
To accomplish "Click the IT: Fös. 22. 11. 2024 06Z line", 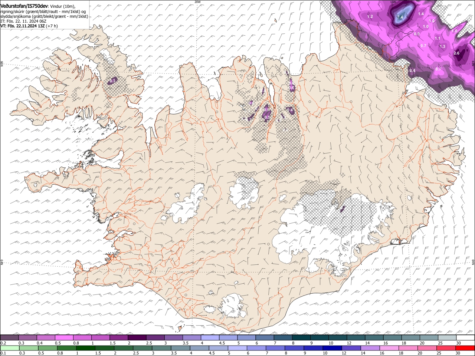I will pyautogui.click(x=23, y=21).
